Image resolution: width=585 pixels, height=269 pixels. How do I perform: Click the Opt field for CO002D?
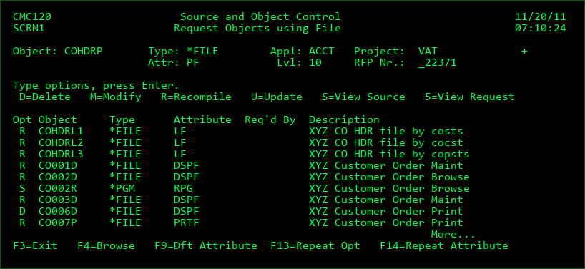(22, 177)
